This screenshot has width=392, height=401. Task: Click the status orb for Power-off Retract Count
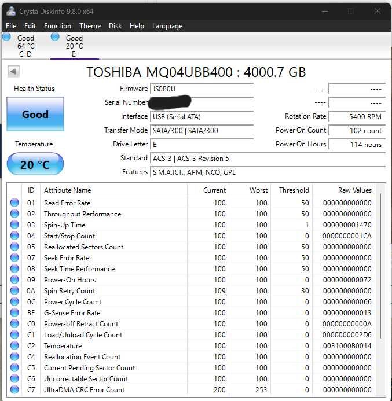pos(14,323)
